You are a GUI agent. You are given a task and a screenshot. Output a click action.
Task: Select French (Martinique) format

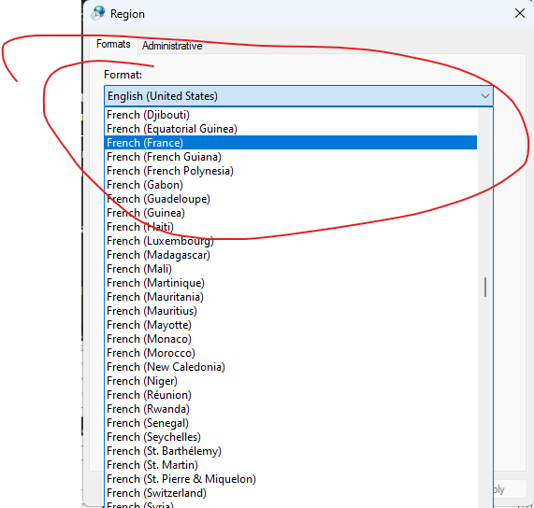point(291,283)
